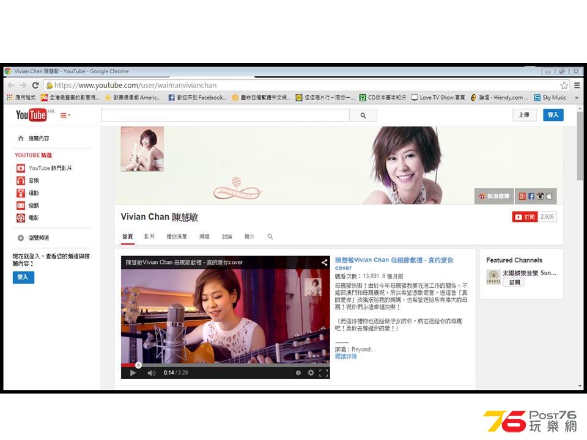This screenshot has height=440, width=587.
Task: Select the About channel tab
Action: click(x=249, y=237)
